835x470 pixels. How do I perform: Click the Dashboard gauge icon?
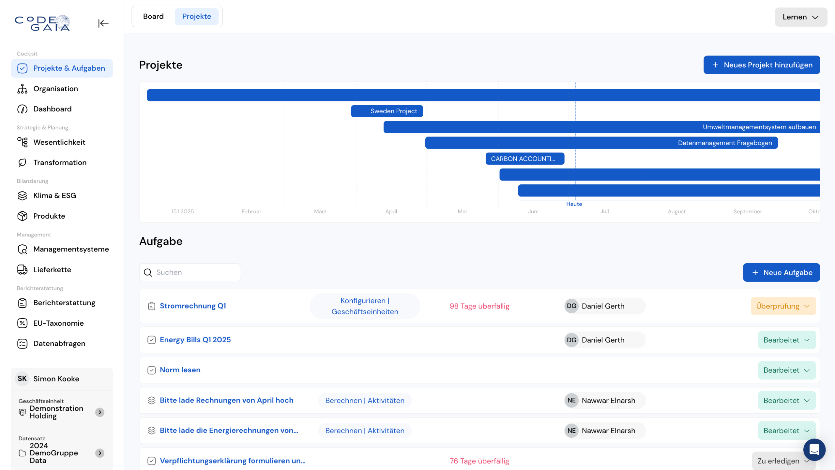click(22, 109)
